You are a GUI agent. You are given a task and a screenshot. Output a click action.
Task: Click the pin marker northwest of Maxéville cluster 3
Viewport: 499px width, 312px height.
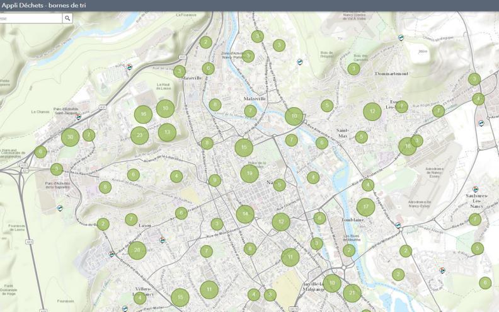[x=129, y=66]
